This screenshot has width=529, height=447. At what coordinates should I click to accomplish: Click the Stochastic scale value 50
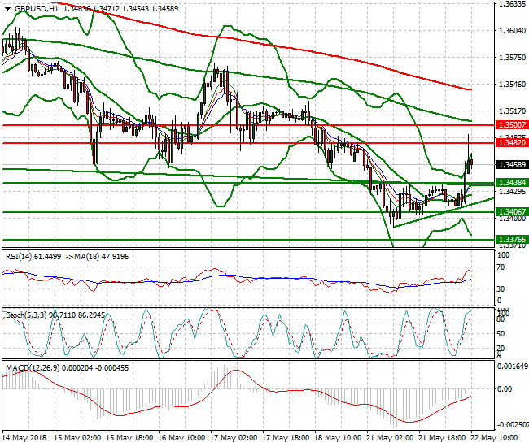point(501,334)
